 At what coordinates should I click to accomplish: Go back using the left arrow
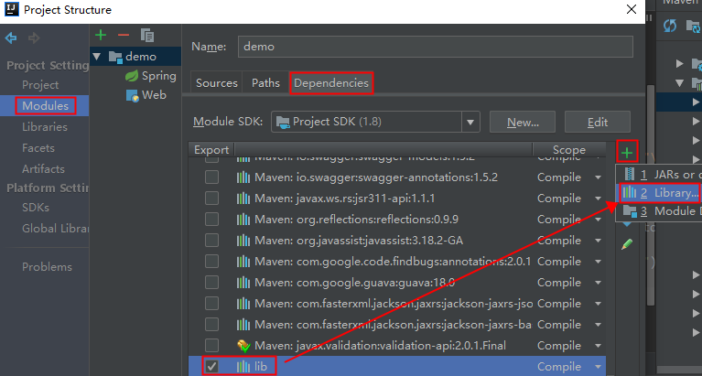[x=11, y=38]
